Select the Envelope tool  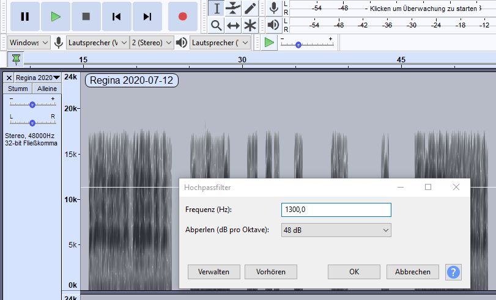coord(233,8)
